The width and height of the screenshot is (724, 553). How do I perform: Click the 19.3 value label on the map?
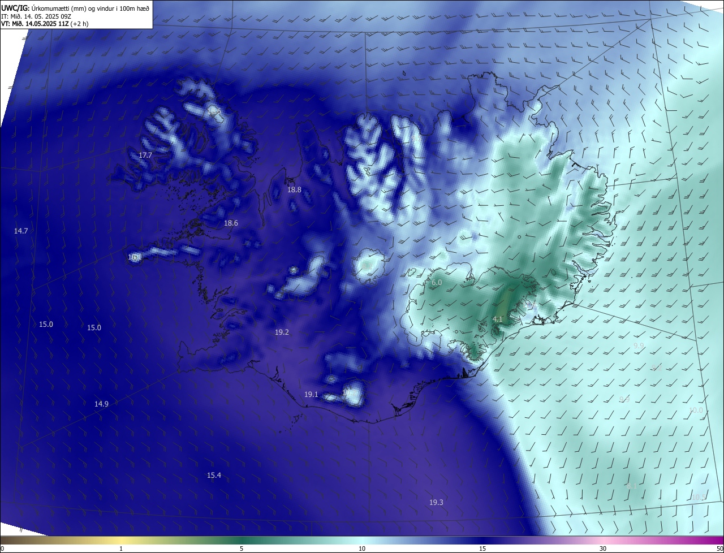436,503
